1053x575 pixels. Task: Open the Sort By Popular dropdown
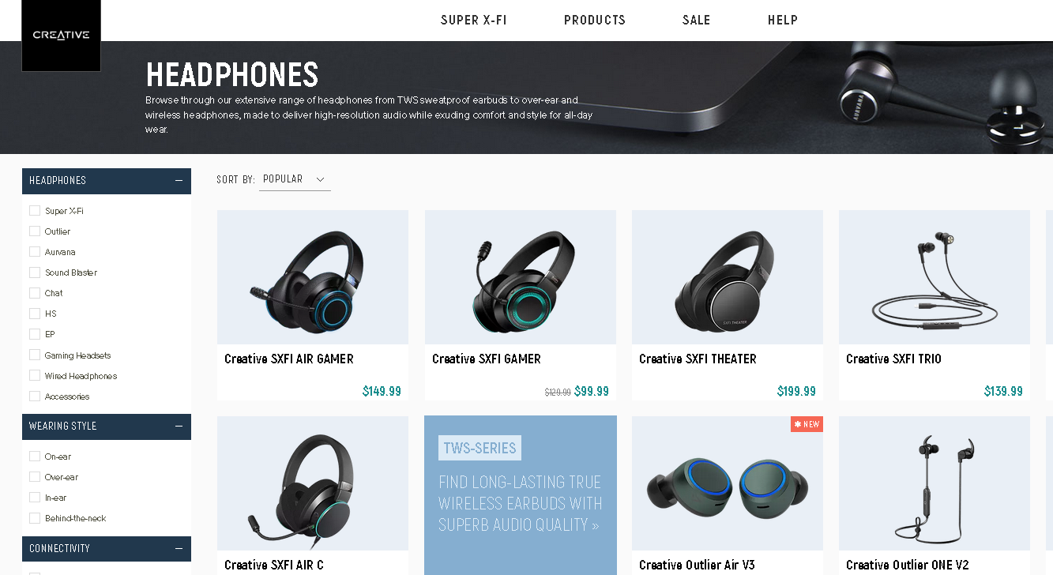[295, 179]
